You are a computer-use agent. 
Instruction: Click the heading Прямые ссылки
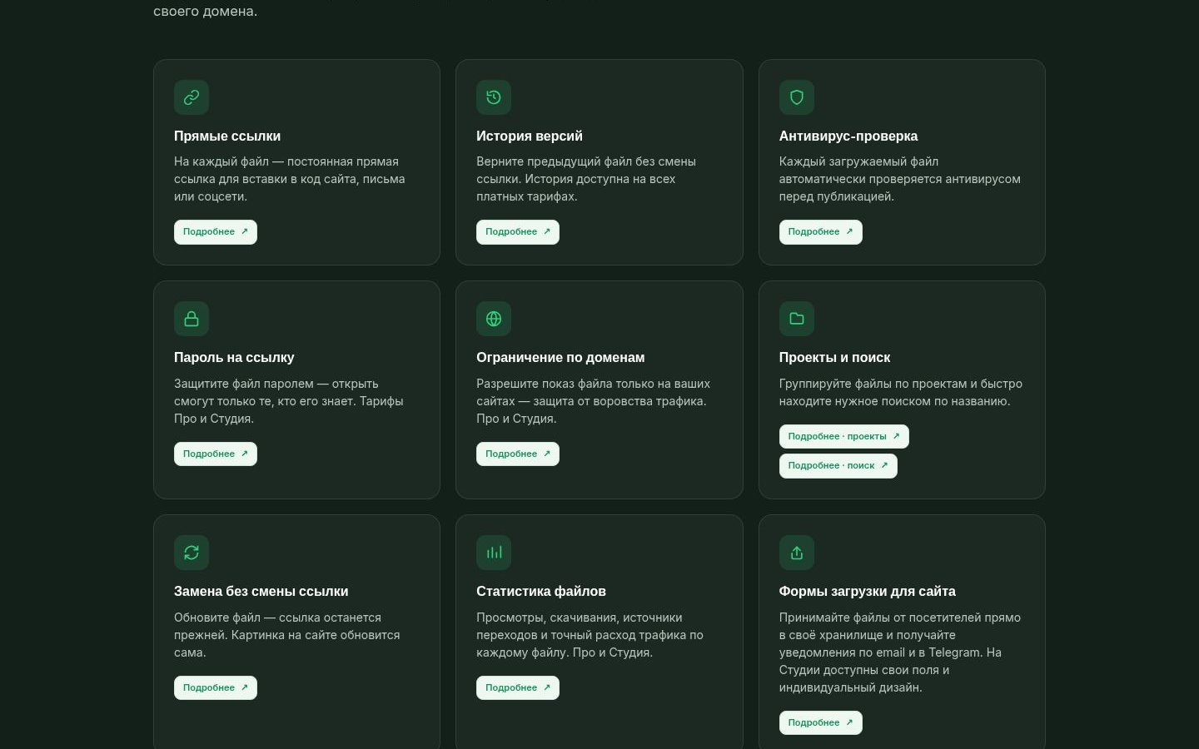tap(227, 136)
